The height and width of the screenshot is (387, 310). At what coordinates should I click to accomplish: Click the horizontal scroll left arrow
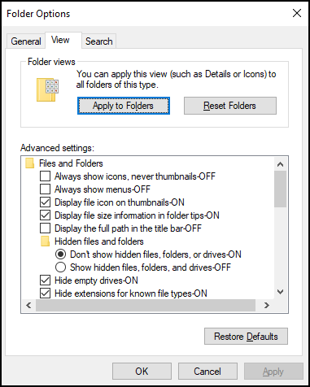click(x=28, y=306)
